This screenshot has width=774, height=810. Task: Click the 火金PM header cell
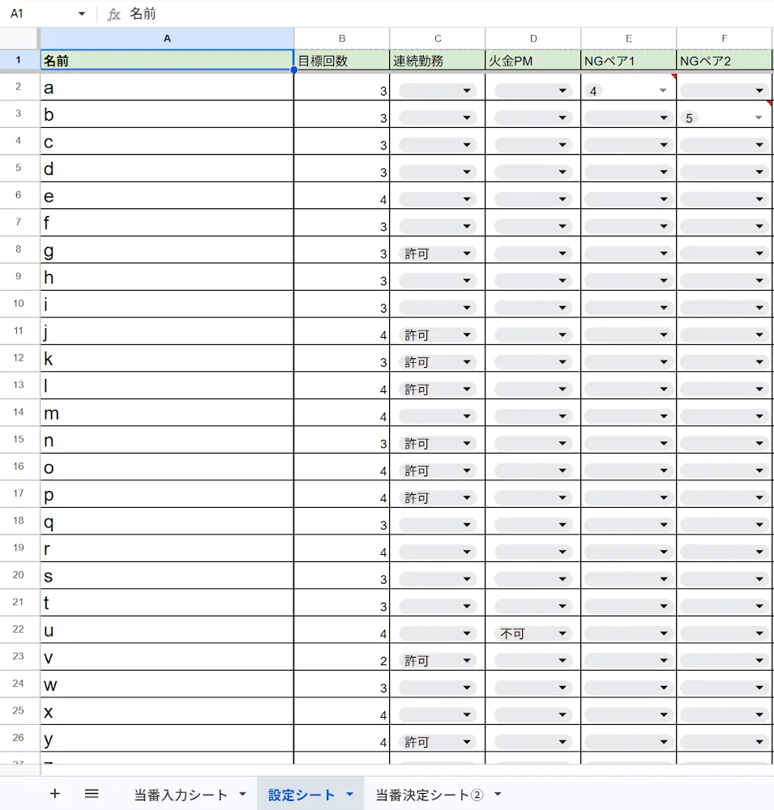533,60
